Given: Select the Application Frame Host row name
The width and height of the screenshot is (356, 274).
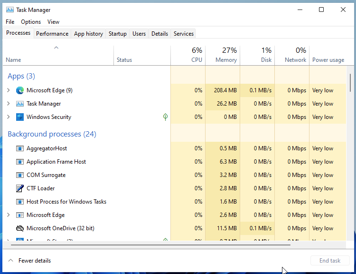Looking at the screenshot, I should (56, 162).
